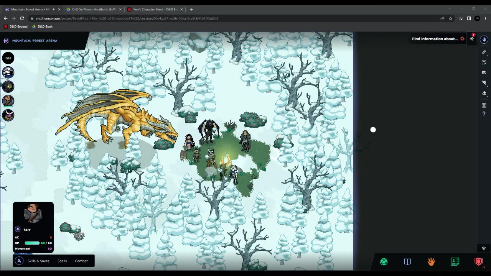Screen dimensions: 491x276
Task: Click the character profile icon in bottom bar
Action: click(19, 261)
